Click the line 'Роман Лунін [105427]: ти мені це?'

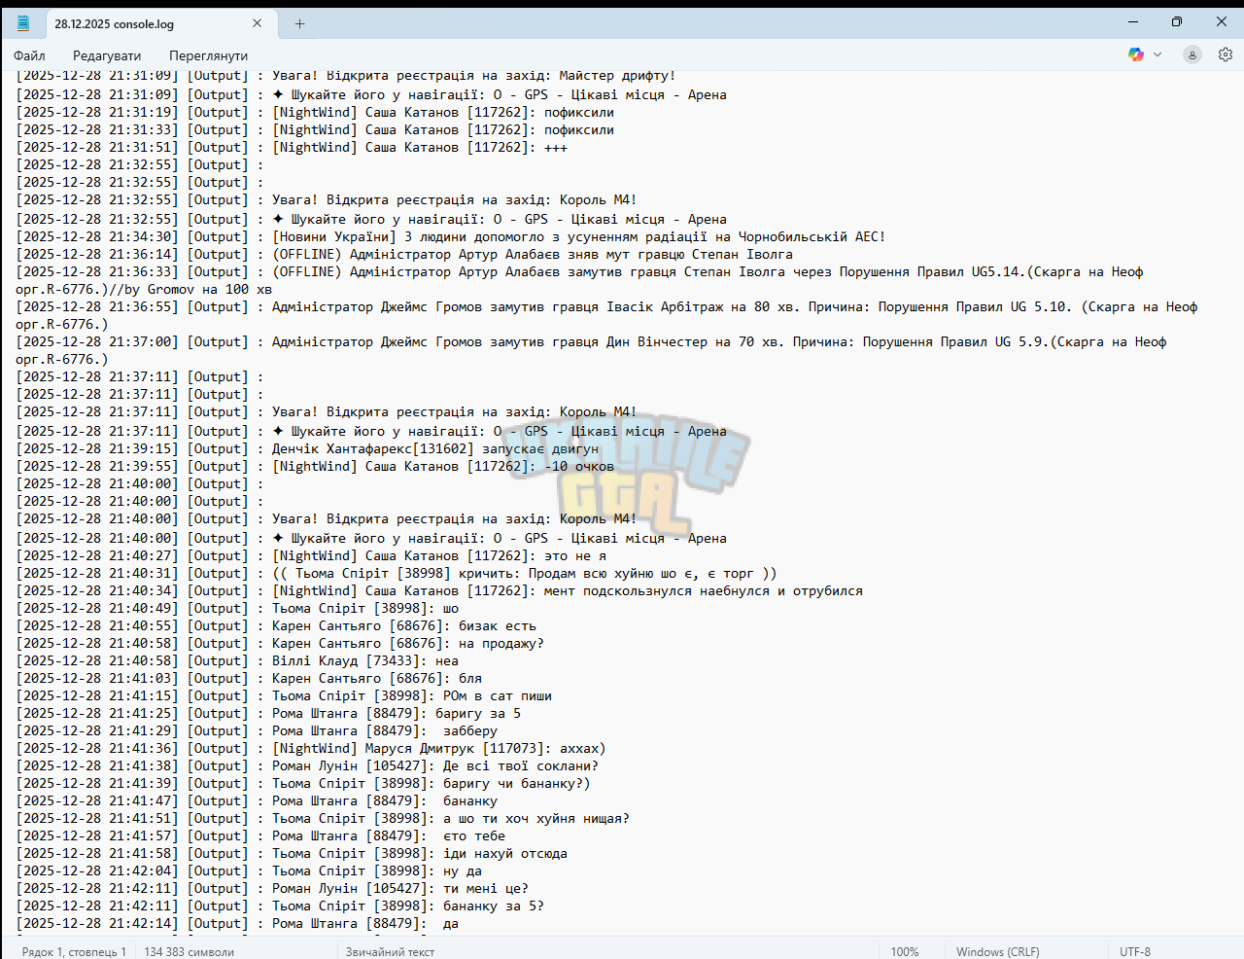click(x=272, y=888)
